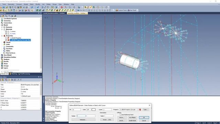Click the Print icon in the toolbar
This screenshot has height=124, width=220.
[x=27, y=7]
